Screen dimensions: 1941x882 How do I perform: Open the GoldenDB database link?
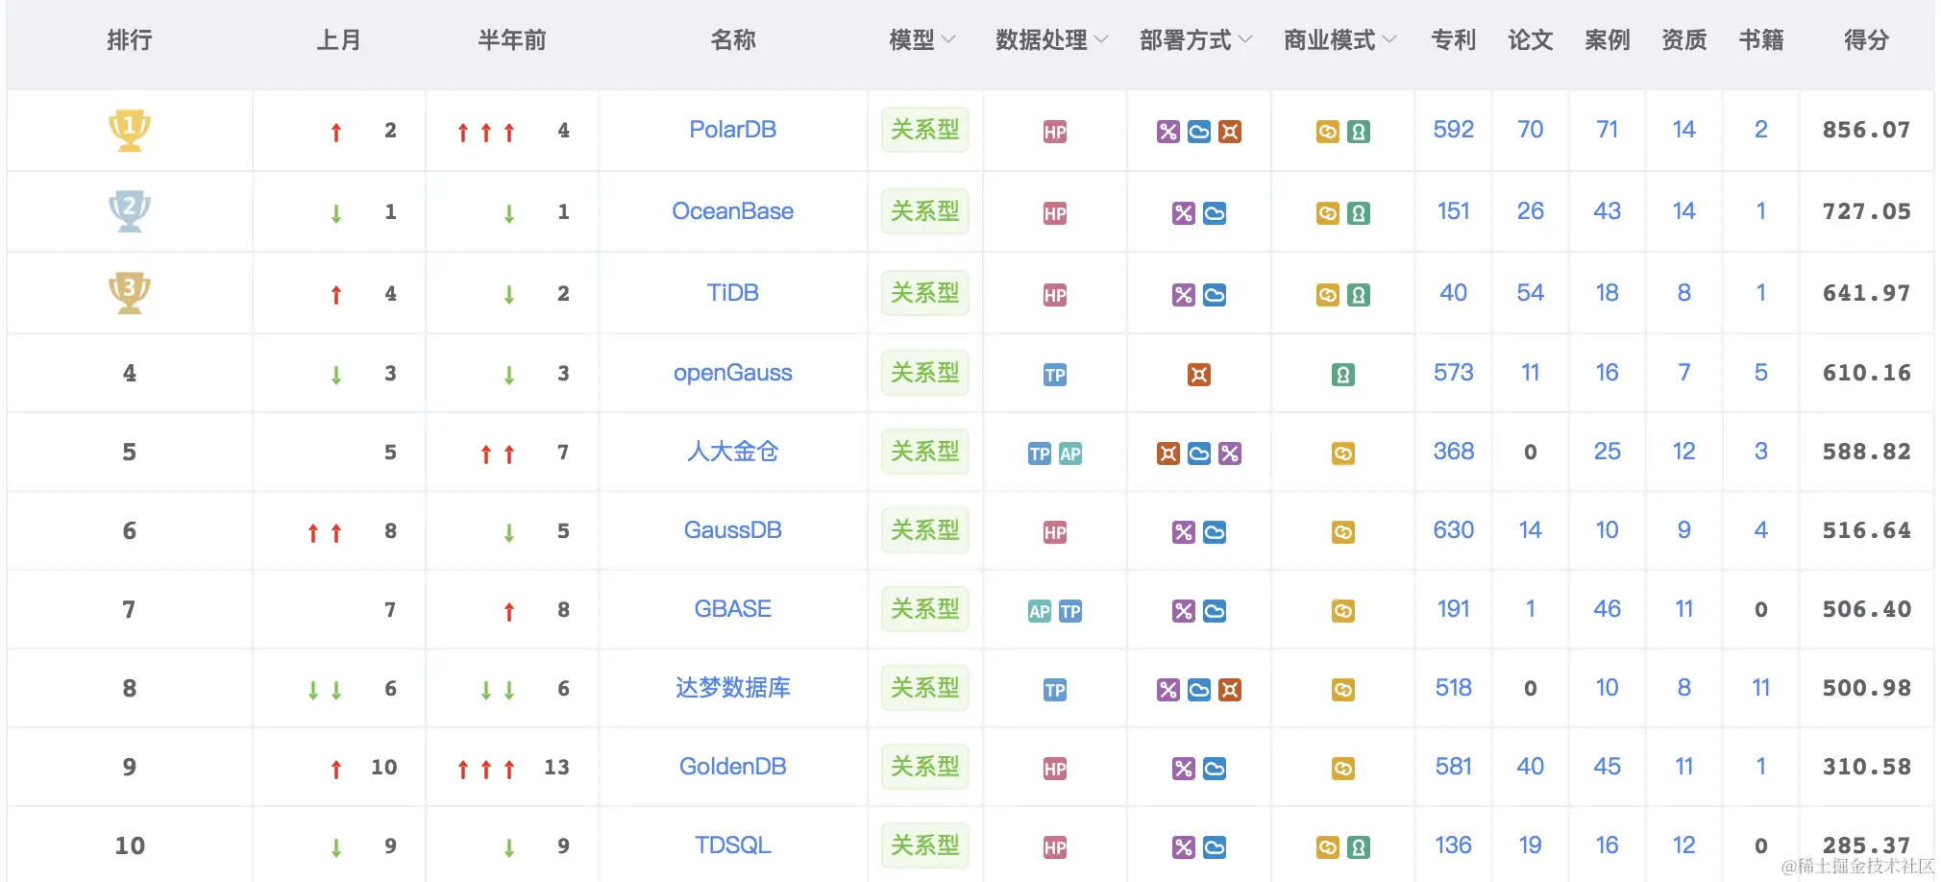pos(733,767)
